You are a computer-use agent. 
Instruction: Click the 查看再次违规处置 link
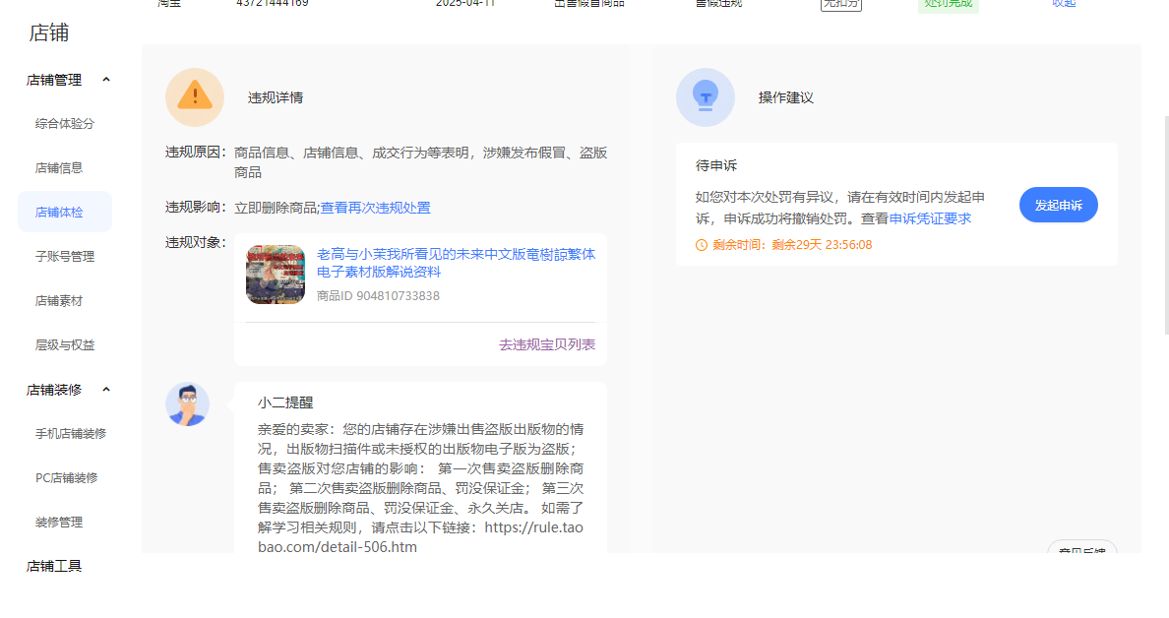click(x=375, y=208)
